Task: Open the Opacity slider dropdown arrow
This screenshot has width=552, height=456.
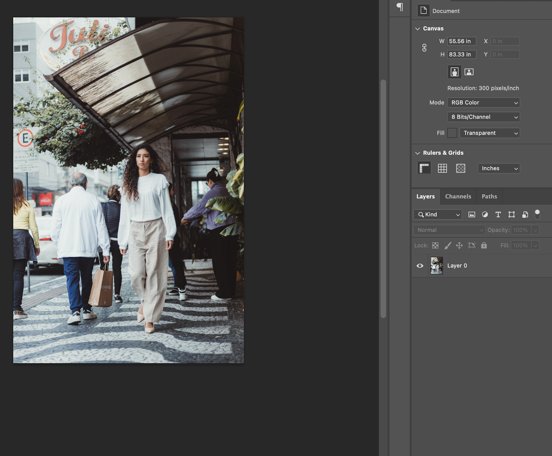Action: click(x=535, y=230)
